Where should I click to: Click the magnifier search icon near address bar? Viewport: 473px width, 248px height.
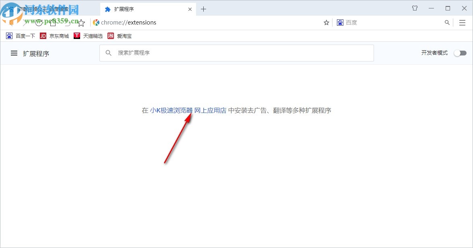(x=447, y=23)
